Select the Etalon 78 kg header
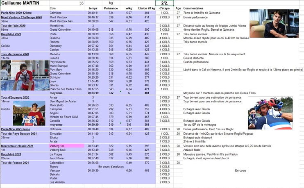Image resolution: width=304 pixels, height=188 pixels. click(x=147, y=8)
